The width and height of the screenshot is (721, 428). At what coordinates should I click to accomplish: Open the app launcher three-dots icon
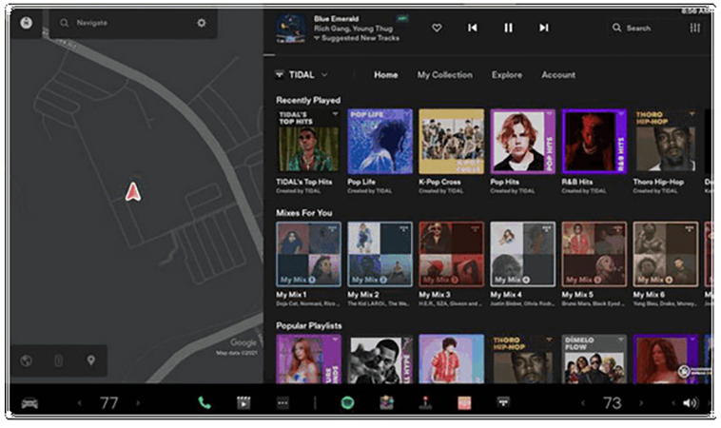pos(283,403)
